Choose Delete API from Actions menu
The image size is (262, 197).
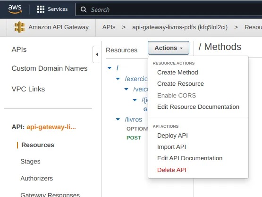point(172,170)
